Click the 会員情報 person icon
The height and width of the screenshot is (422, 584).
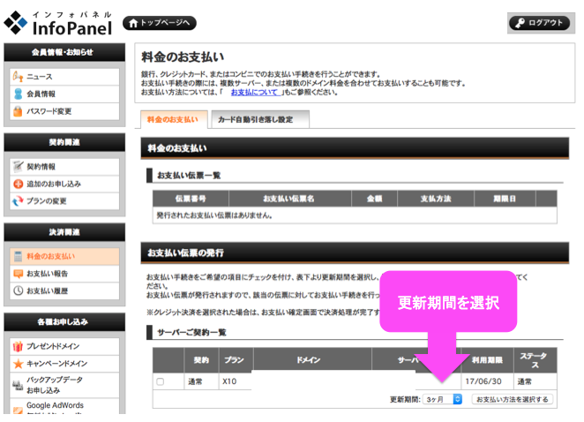(18, 94)
